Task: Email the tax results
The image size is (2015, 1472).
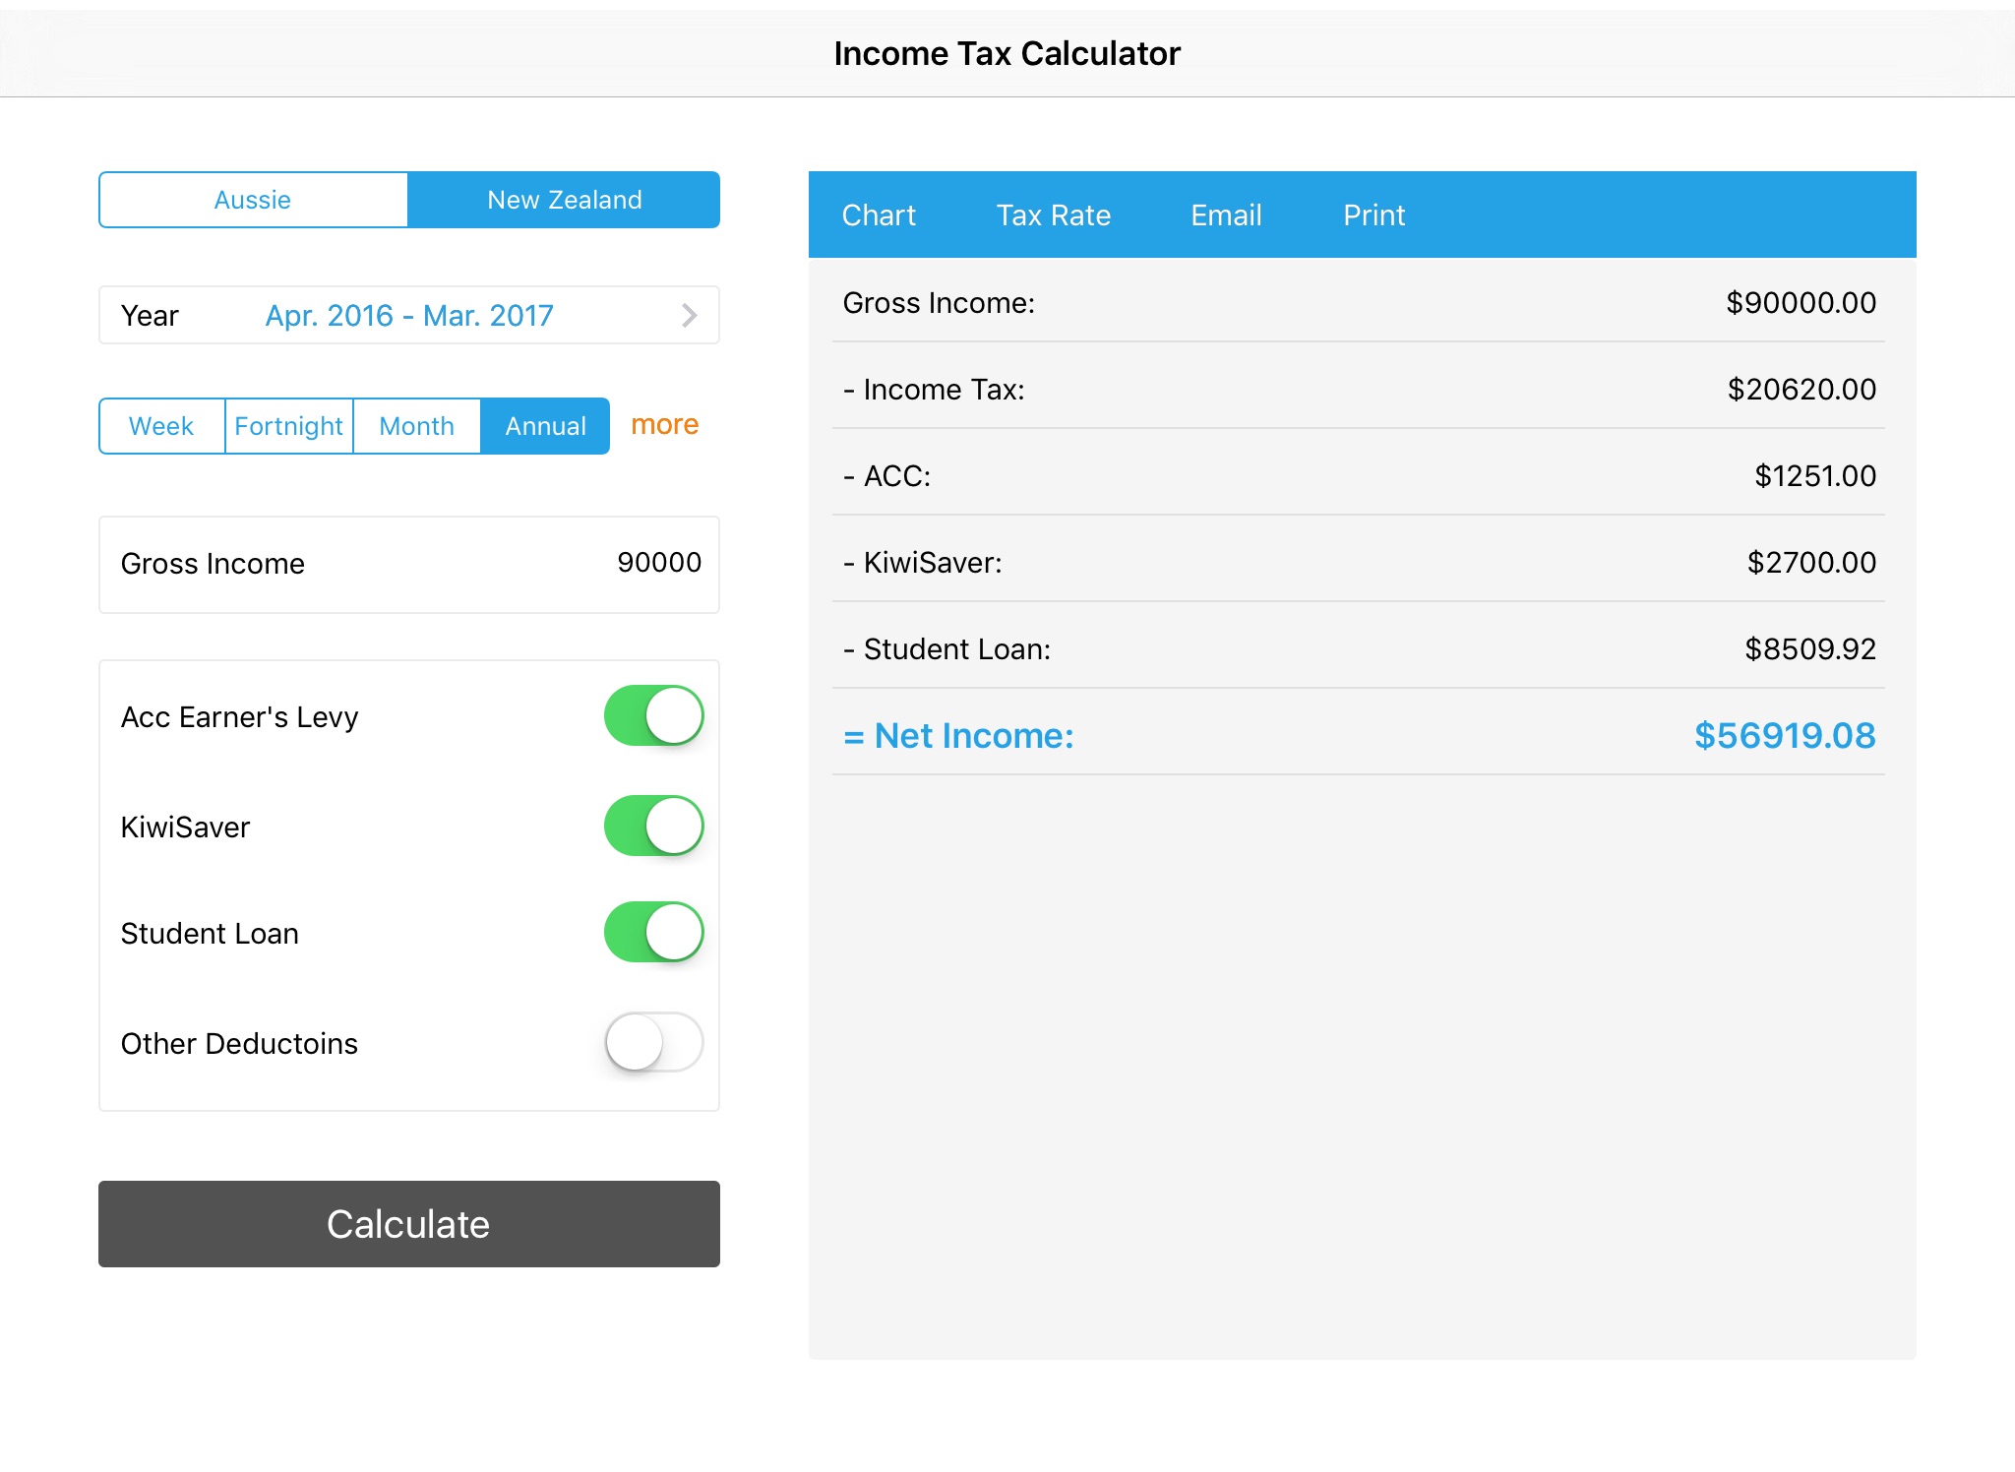Action: coord(1226,215)
